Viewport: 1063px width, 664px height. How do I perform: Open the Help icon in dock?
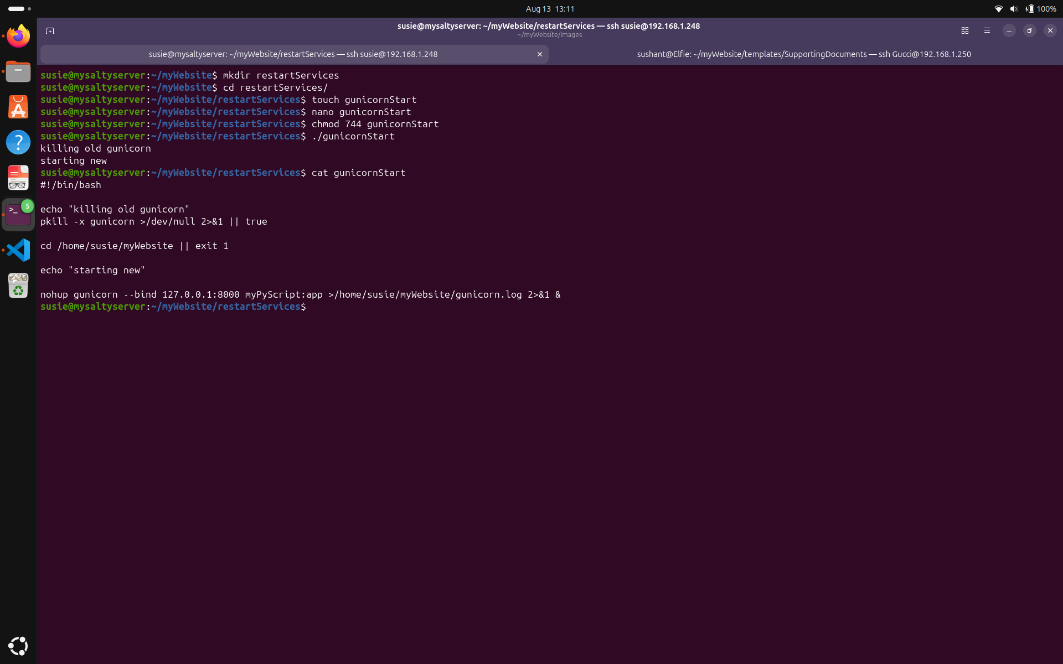coord(18,142)
